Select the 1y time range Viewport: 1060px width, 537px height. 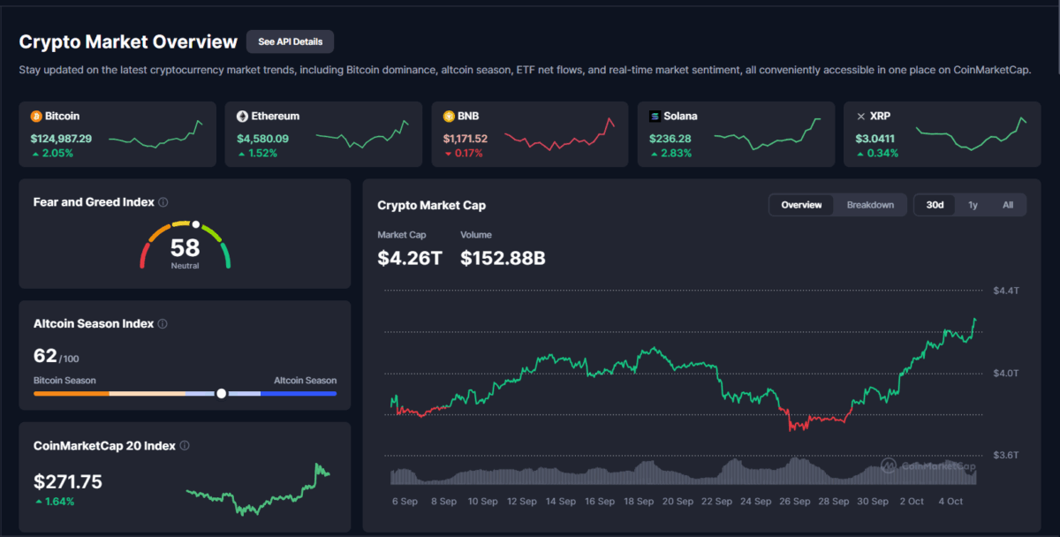tap(973, 205)
